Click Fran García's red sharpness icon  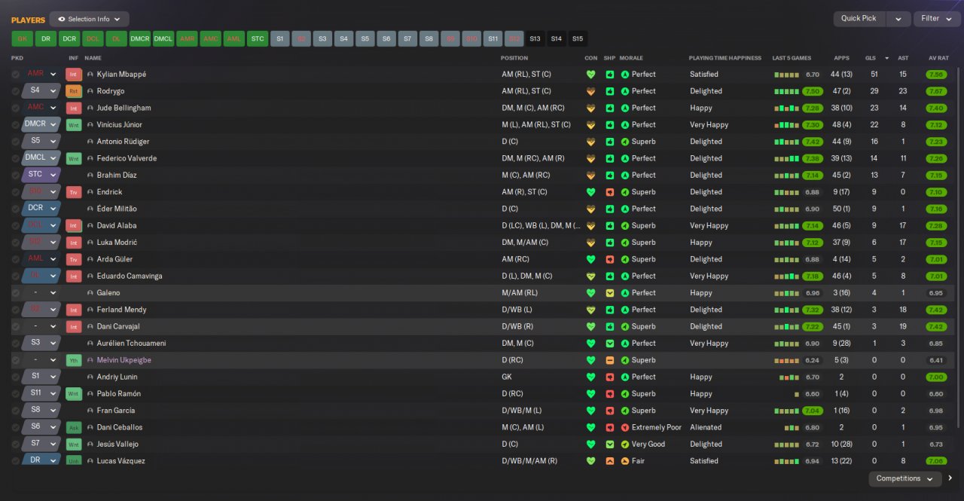(610, 411)
